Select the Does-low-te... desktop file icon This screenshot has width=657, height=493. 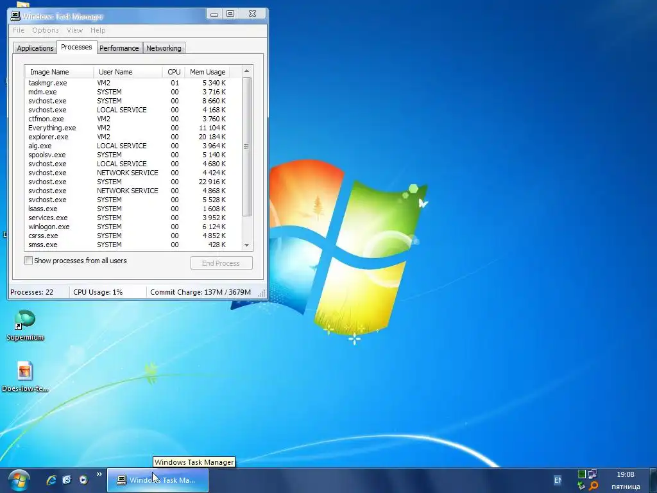click(x=25, y=376)
